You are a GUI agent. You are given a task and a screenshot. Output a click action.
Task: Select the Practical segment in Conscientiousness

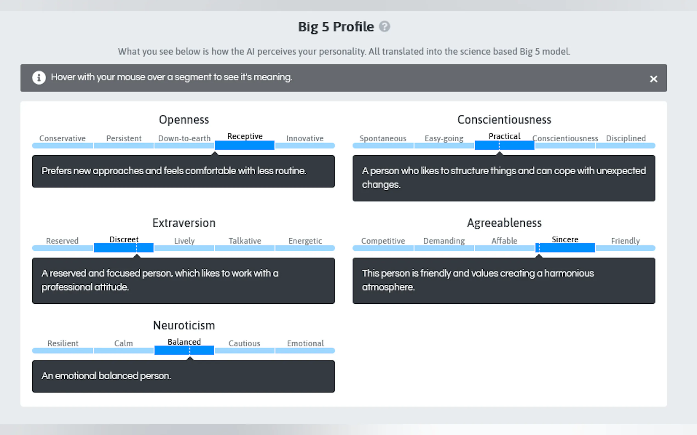click(x=504, y=145)
